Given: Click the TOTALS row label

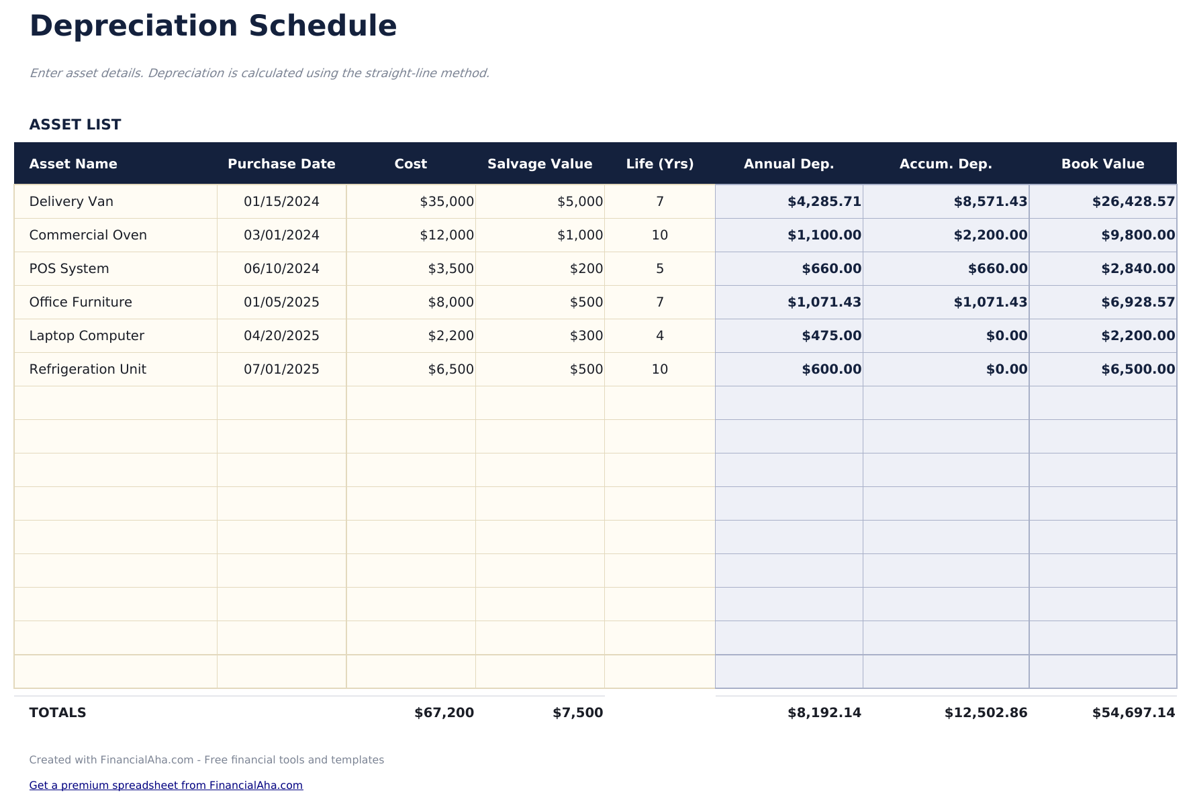Looking at the screenshot, I should click(x=58, y=712).
